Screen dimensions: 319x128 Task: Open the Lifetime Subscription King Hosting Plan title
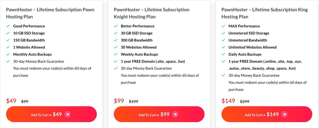tap(265, 13)
